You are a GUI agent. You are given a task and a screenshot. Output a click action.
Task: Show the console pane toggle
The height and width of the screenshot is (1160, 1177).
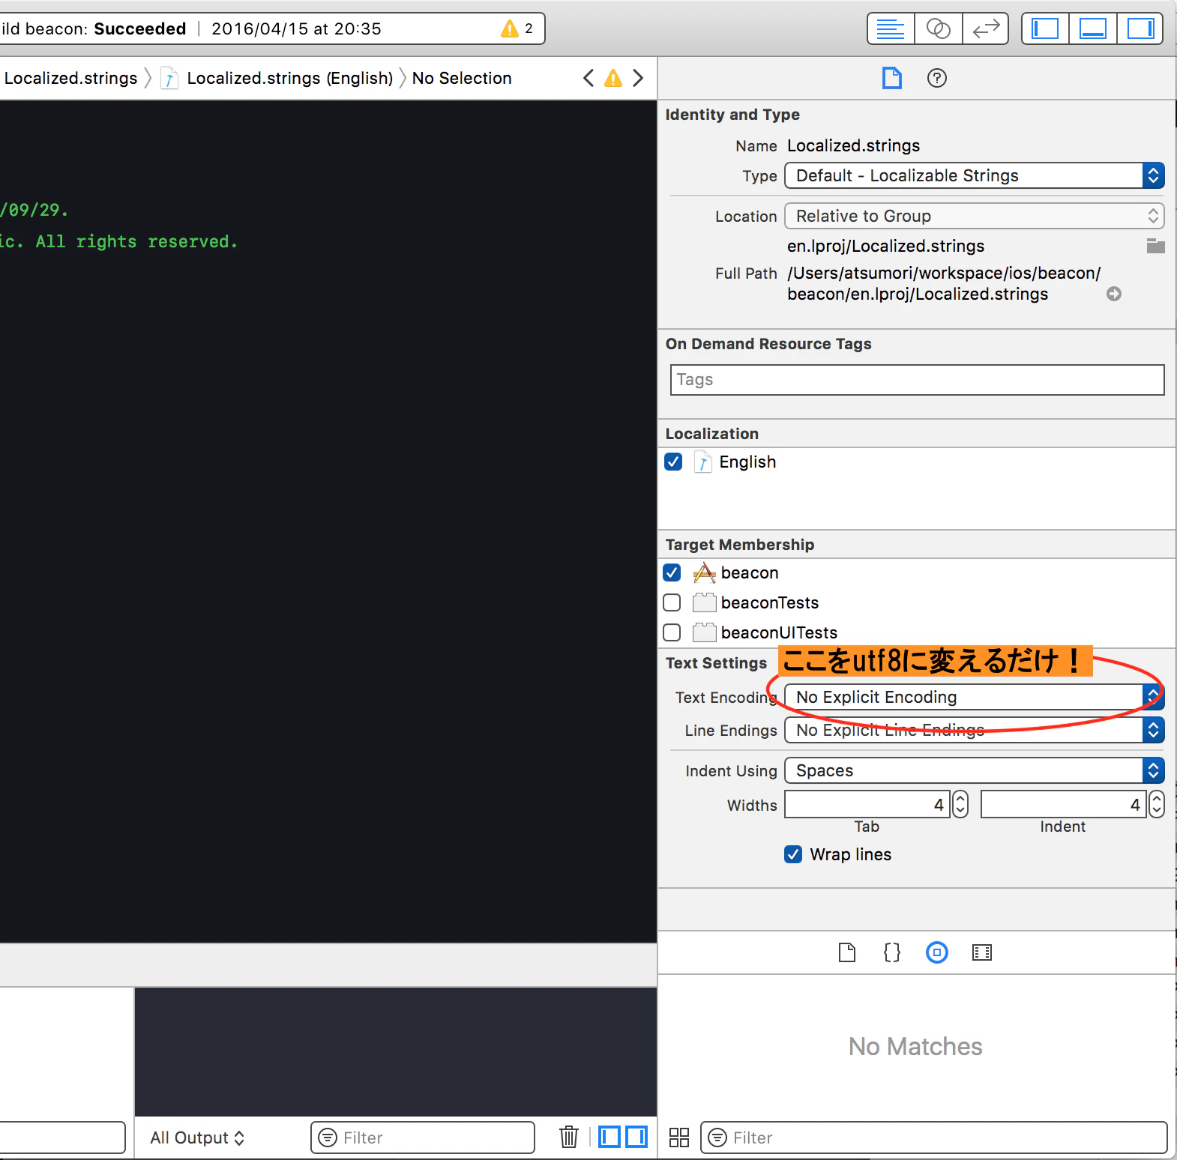point(636,1137)
